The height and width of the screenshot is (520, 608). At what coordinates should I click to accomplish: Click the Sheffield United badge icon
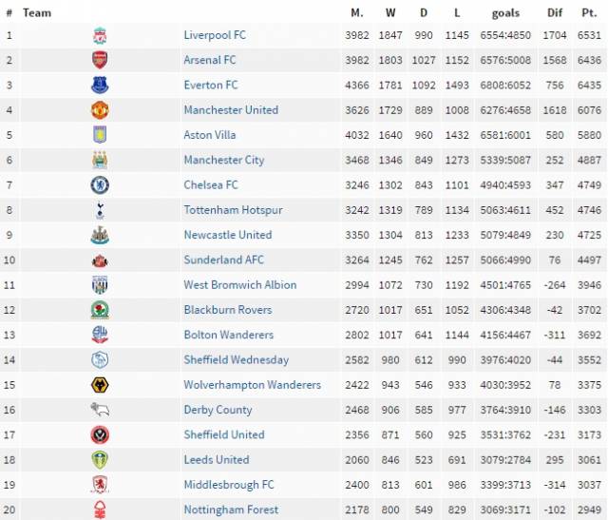(x=100, y=435)
